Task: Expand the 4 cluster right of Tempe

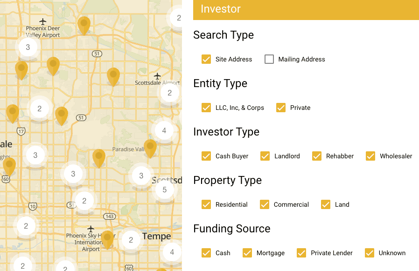Action: 172,252
